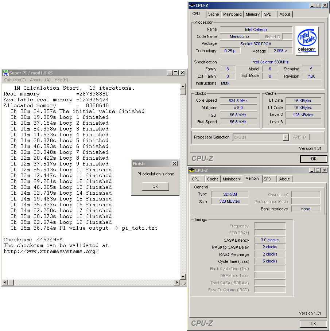Open the Mainboard tab in the bottom CPU-Z window
This screenshot has height=331, width=330.
[232, 179]
